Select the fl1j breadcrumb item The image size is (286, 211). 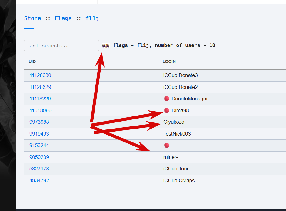point(92,18)
